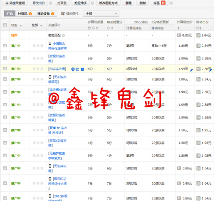The height and width of the screenshot is (201, 214).
Task: Click the 标签 button with 新 badge
Action: [x=159, y=3]
